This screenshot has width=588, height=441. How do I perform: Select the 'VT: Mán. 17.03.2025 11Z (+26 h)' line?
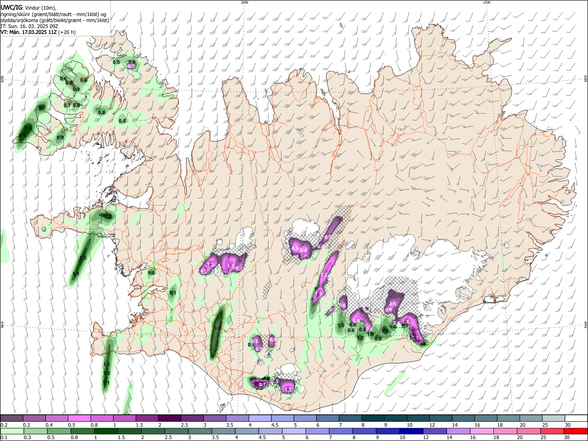tap(38, 32)
